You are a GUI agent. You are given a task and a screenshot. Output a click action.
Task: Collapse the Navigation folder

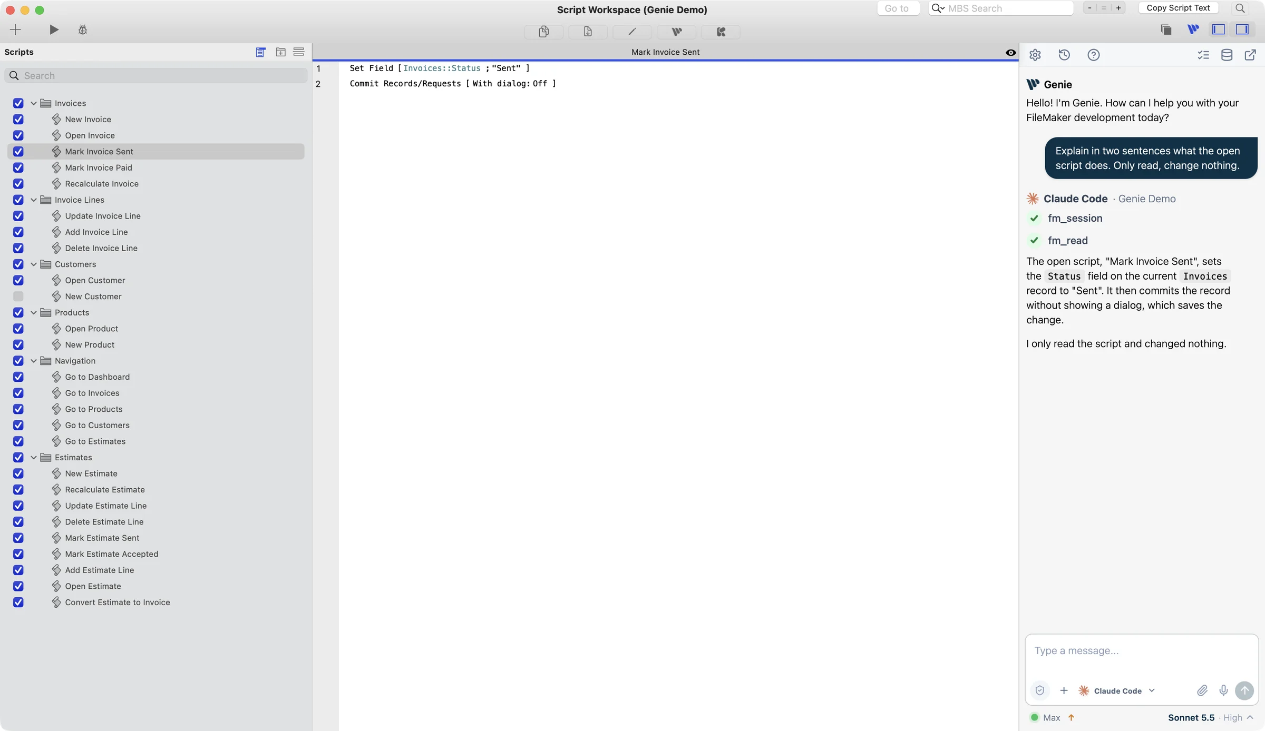tap(34, 361)
